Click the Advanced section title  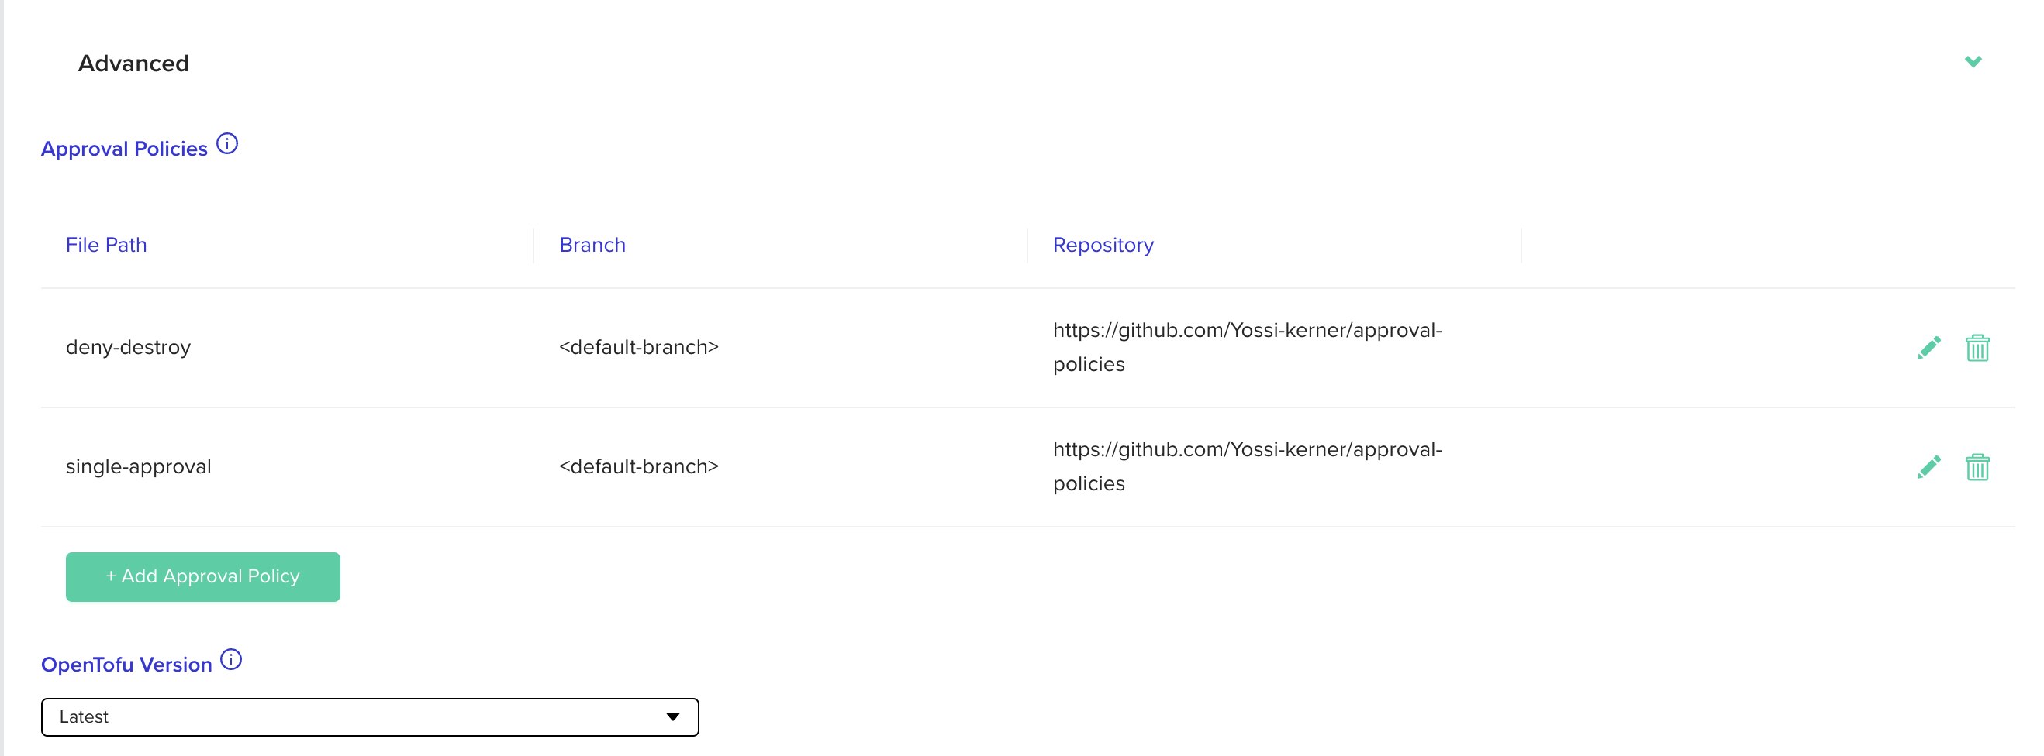click(x=133, y=64)
